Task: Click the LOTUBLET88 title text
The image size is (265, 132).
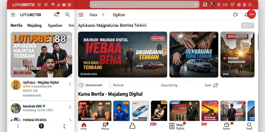Action: [31, 15]
